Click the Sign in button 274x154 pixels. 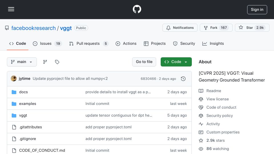tap(257, 10)
